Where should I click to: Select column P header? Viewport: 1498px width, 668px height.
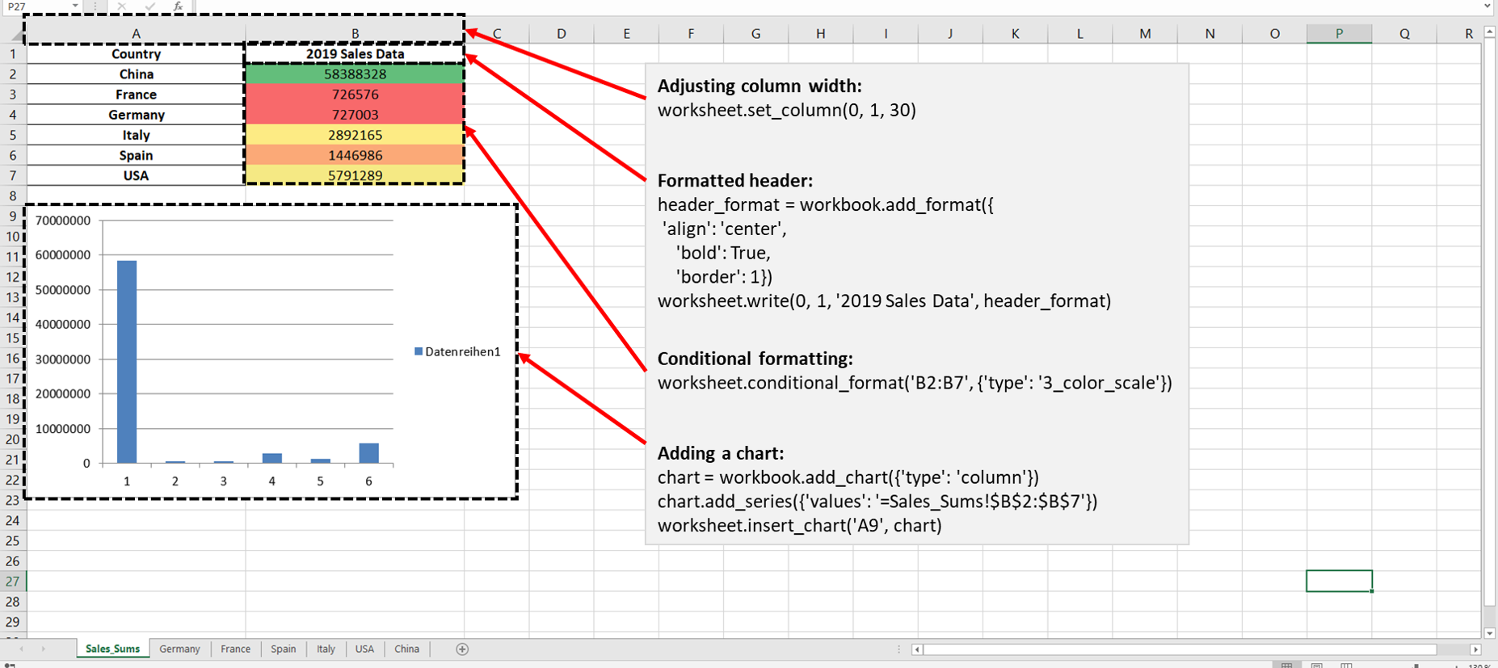point(1339,34)
